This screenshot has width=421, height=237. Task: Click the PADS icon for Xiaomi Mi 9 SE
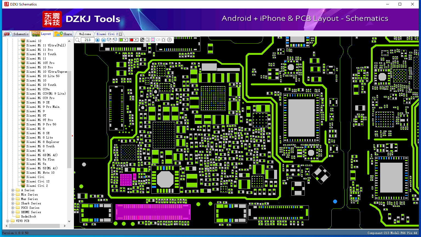coord(23,102)
